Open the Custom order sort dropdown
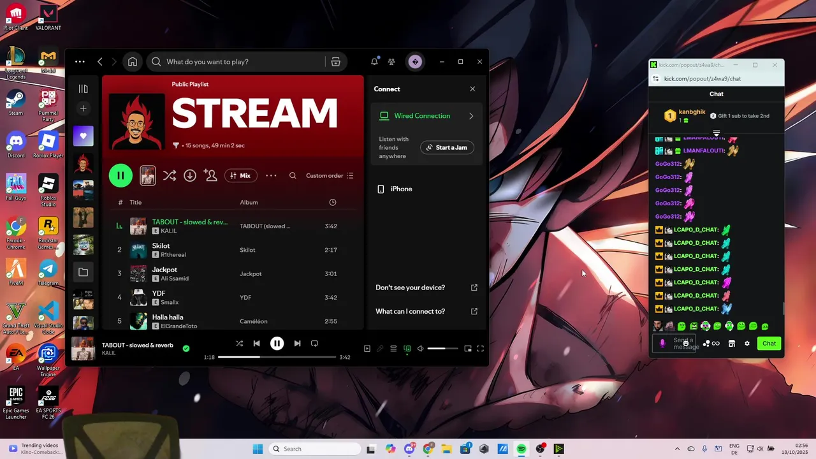 point(330,176)
